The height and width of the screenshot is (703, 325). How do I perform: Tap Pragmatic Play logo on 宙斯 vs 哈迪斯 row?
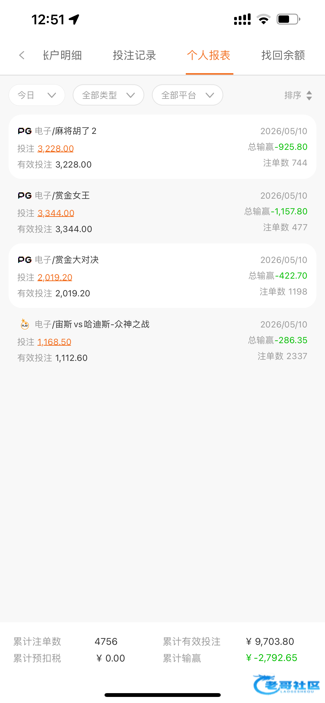[25, 324]
